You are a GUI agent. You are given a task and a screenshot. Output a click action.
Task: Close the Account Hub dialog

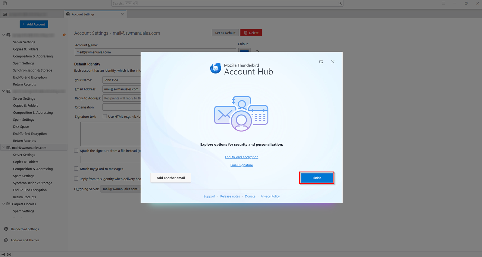(x=333, y=62)
